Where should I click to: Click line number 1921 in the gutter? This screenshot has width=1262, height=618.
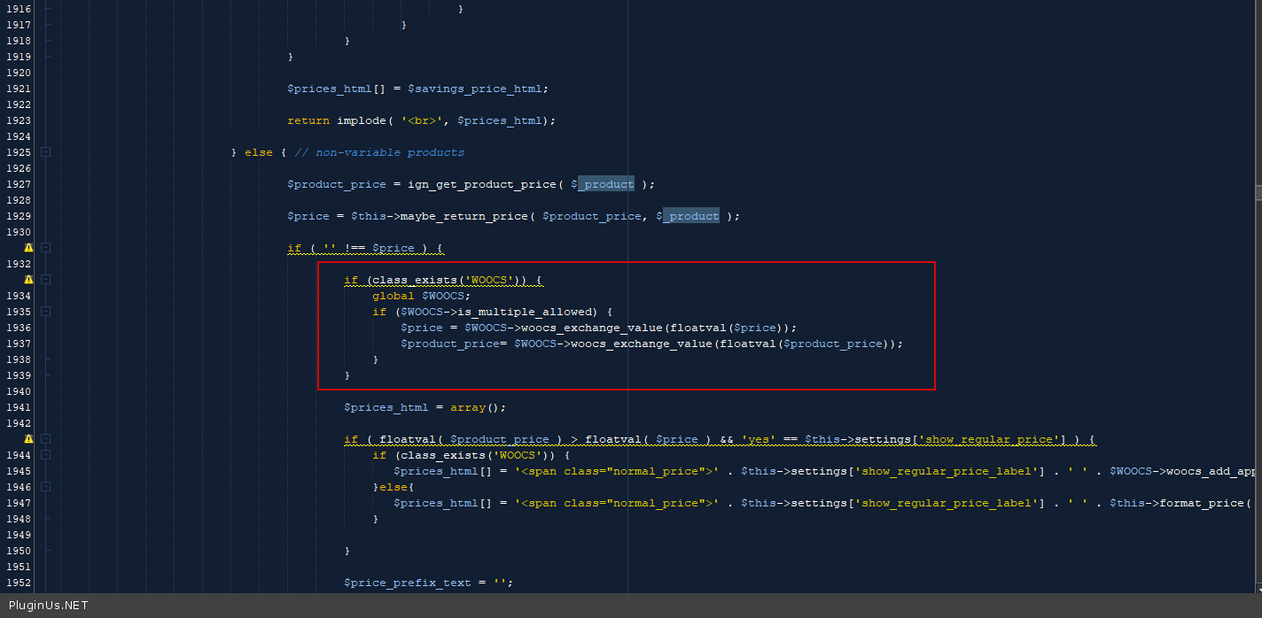[x=19, y=89]
